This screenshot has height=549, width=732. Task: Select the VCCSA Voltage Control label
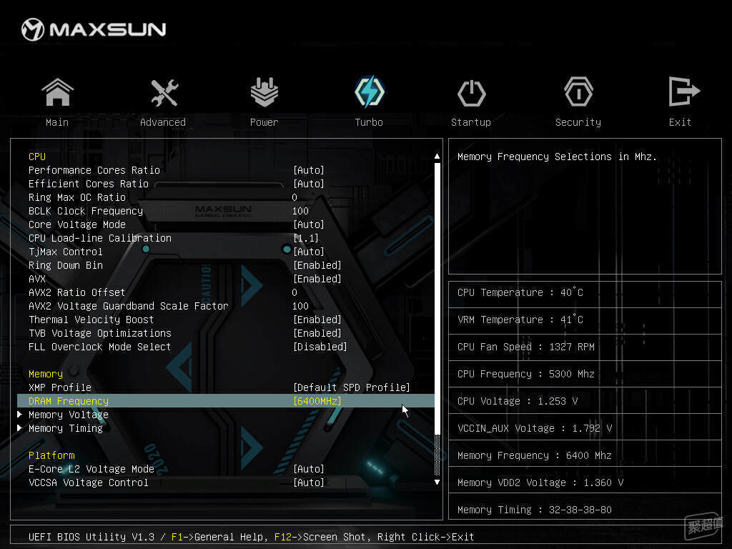tap(89, 483)
